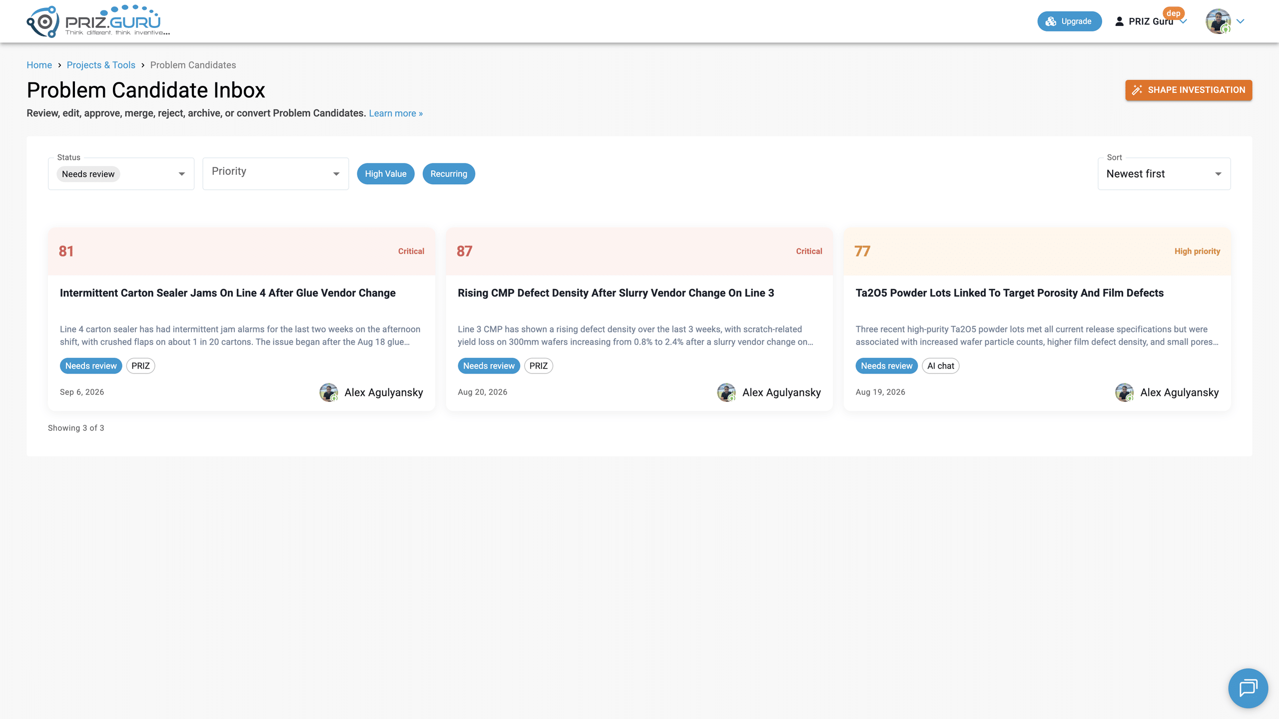The height and width of the screenshot is (719, 1279).
Task: Click the PRIZ.GURU logo
Action: click(x=98, y=21)
